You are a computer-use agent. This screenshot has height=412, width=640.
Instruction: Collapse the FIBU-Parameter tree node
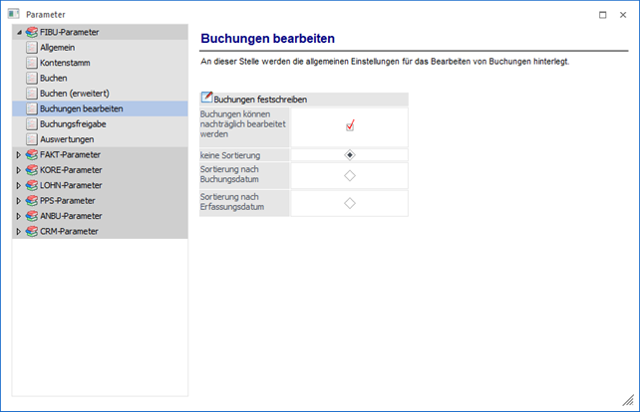pyautogui.click(x=19, y=33)
